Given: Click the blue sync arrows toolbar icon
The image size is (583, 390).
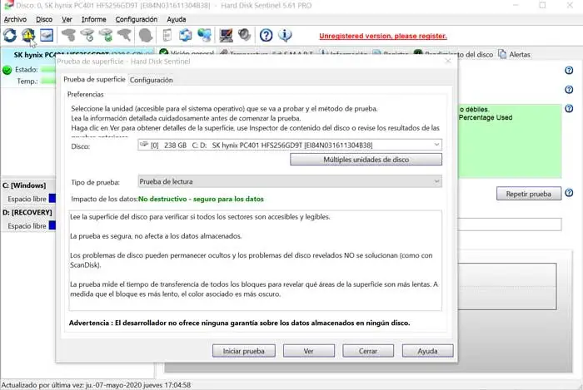Looking at the screenshot, I should (x=186, y=35).
